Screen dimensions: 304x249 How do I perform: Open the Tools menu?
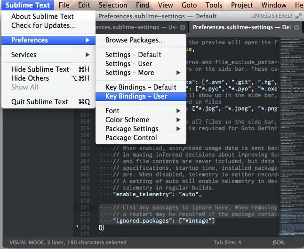coord(214,5)
